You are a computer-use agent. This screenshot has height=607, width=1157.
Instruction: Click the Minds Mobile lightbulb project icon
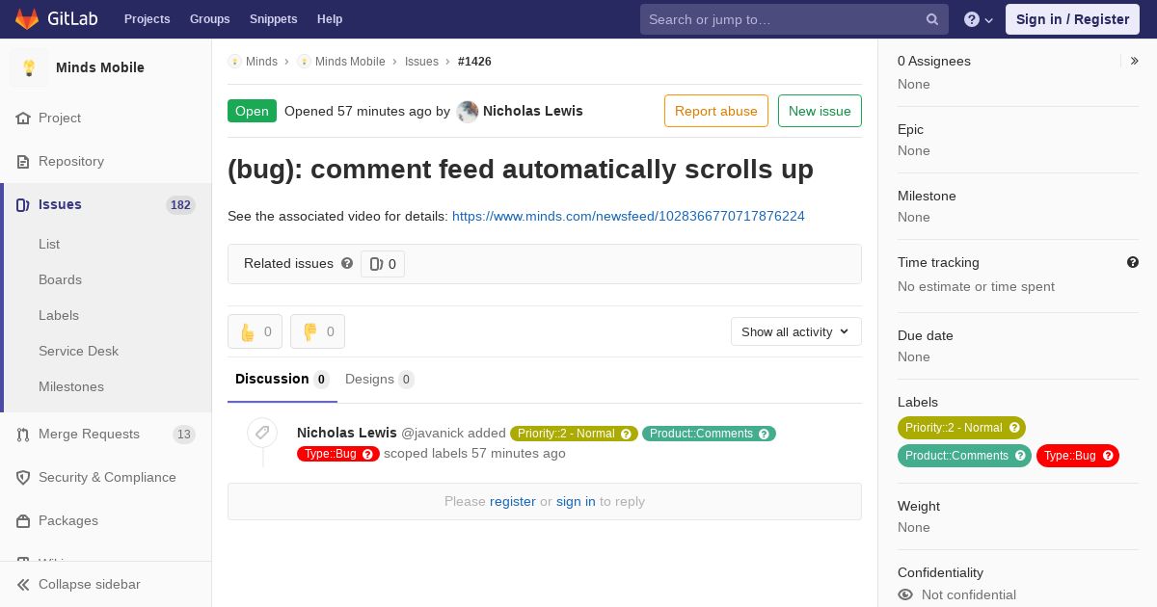29,67
